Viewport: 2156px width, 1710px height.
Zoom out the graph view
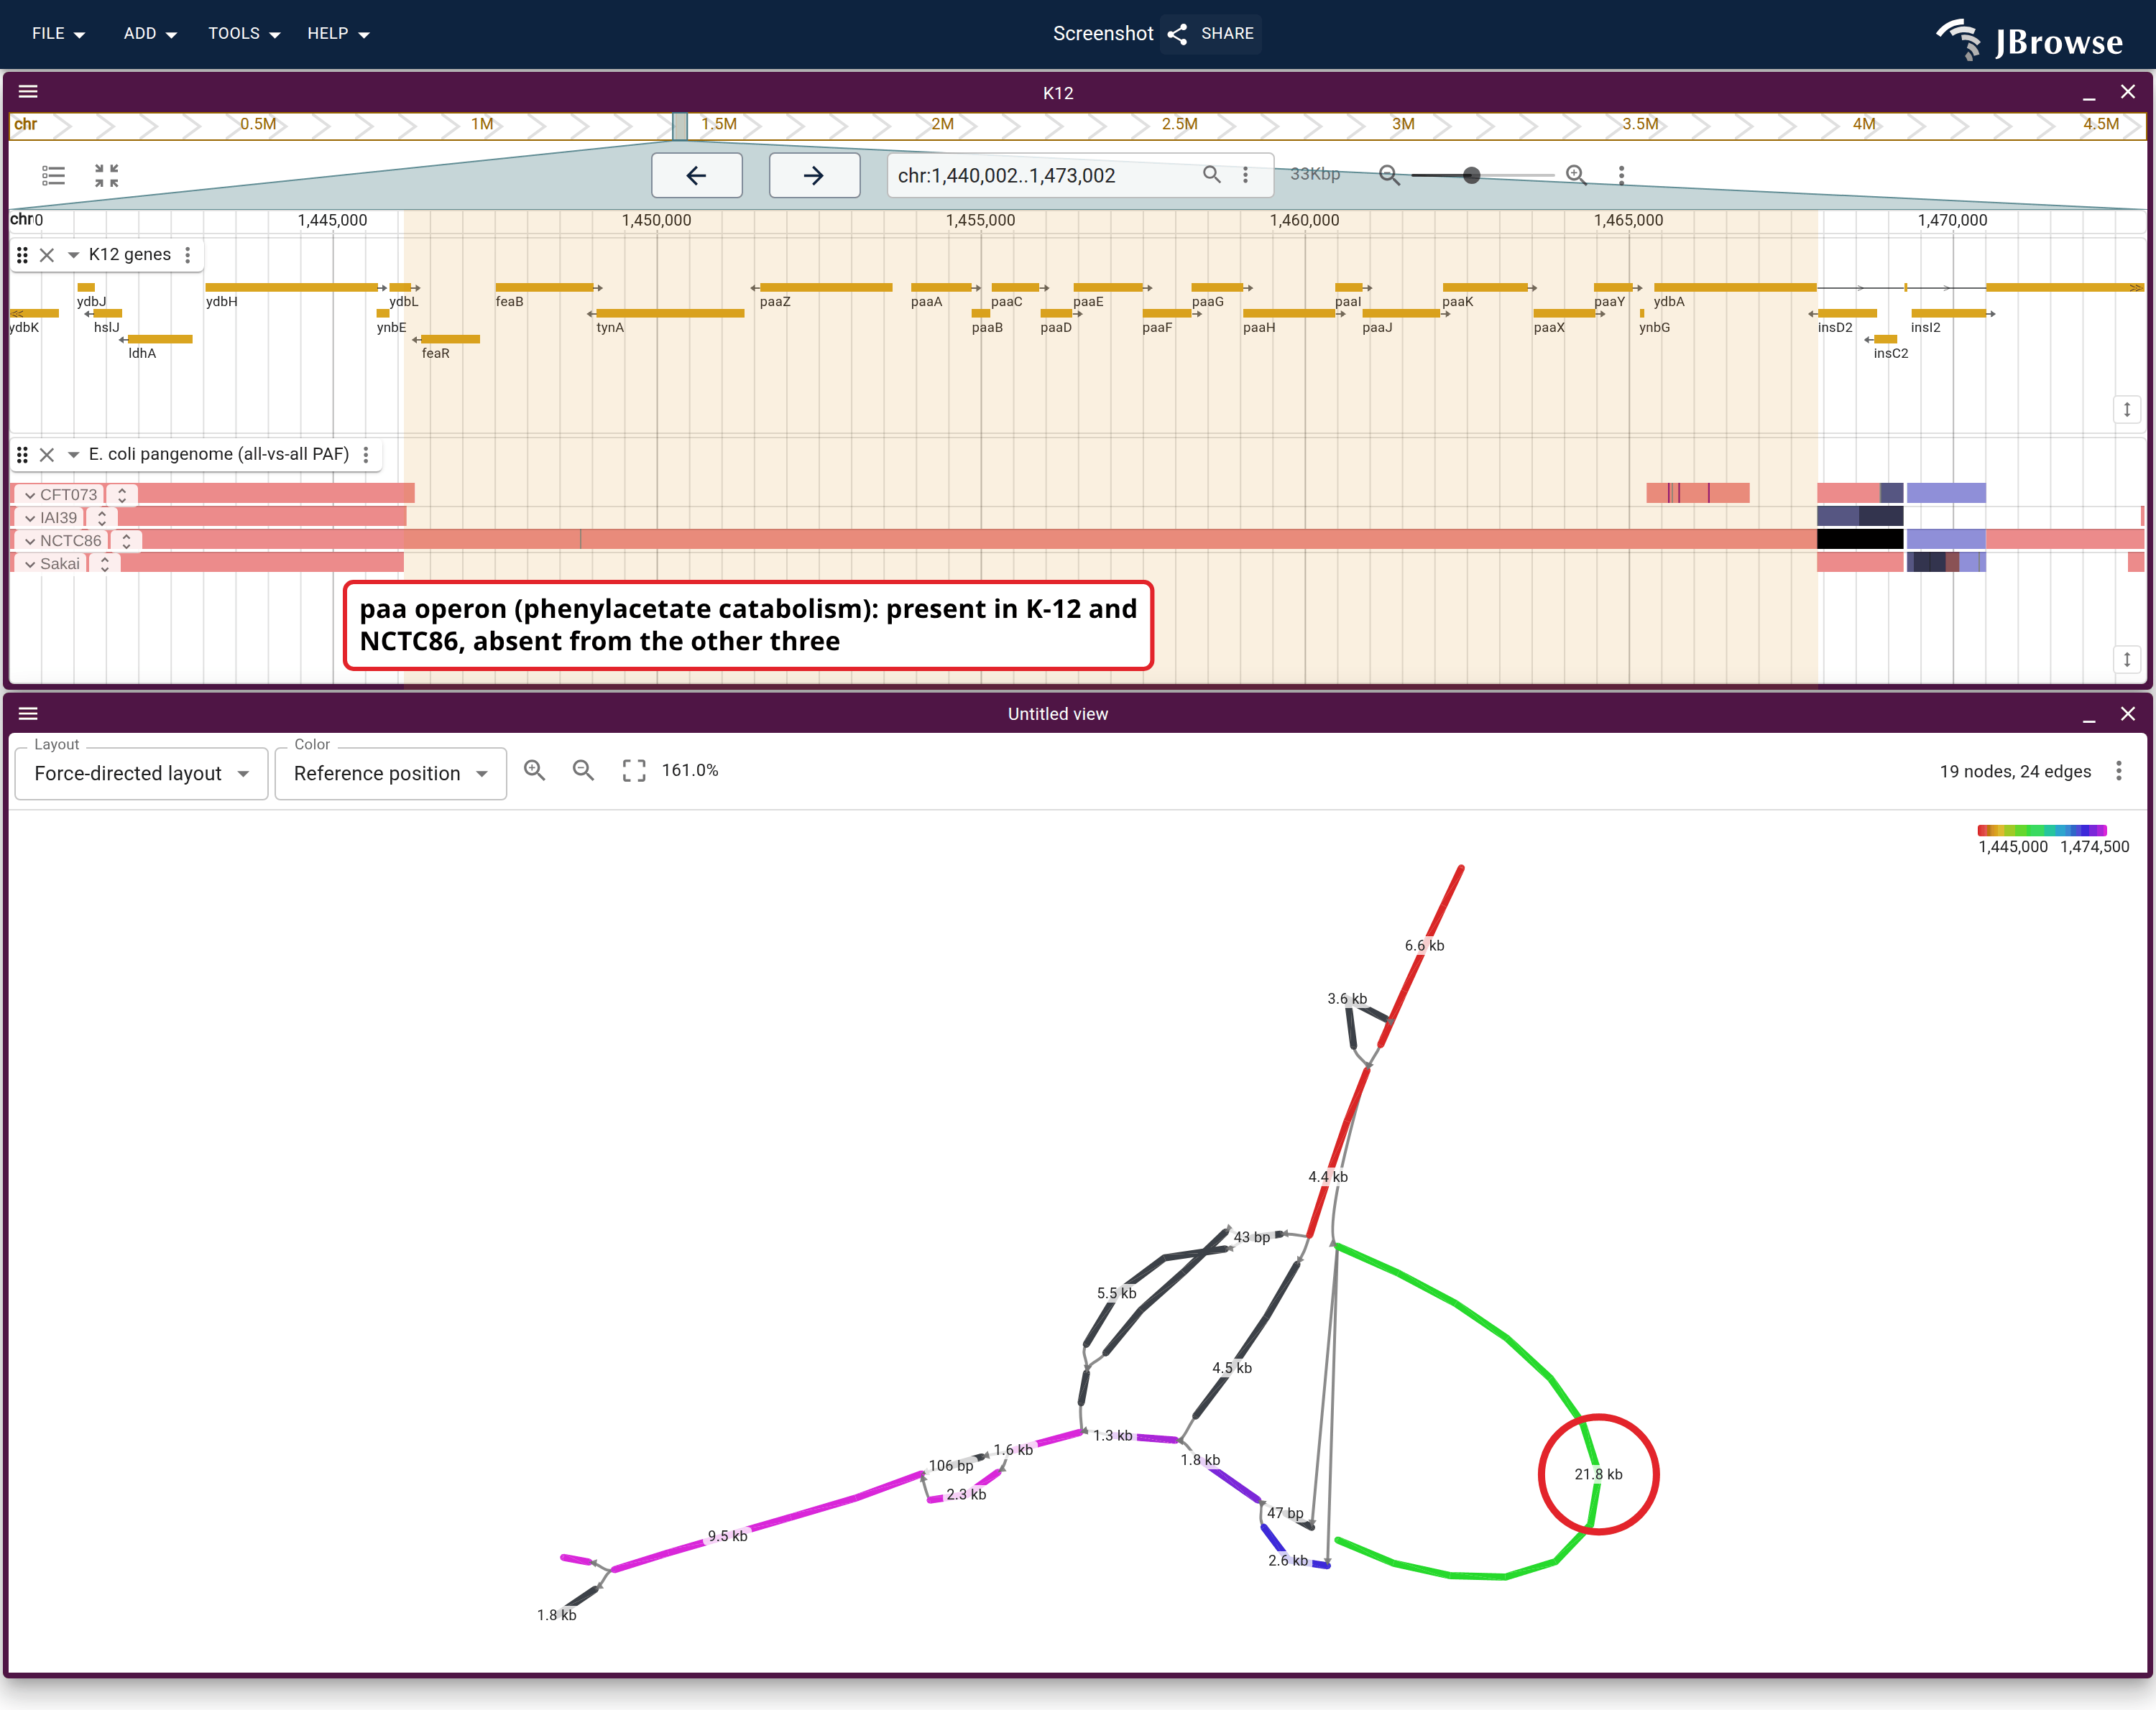coord(584,770)
